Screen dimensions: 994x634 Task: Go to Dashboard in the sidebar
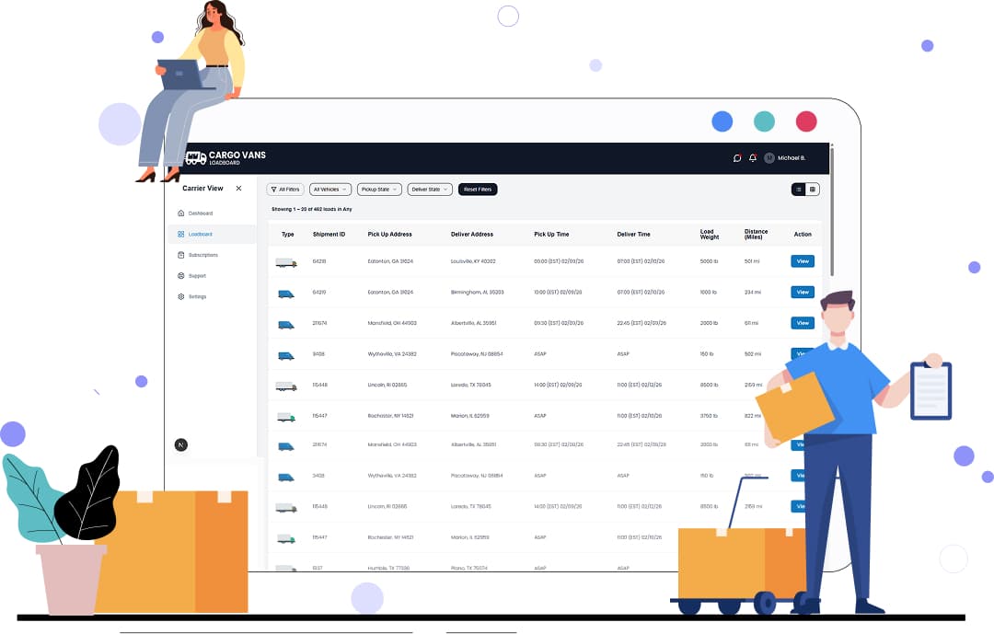(x=200, y=213)
